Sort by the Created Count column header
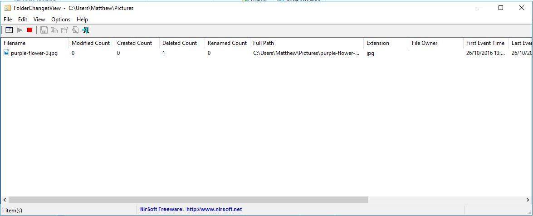This screenshot has width=533, height=216. click(x=137, y=43)
